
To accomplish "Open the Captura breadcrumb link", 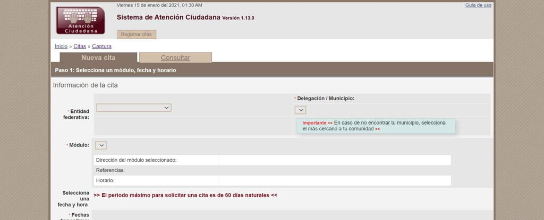I will 101,46.
